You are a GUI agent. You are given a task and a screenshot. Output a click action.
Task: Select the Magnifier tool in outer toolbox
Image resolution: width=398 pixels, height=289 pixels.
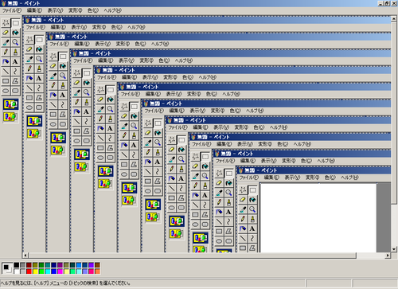(16, 42)
